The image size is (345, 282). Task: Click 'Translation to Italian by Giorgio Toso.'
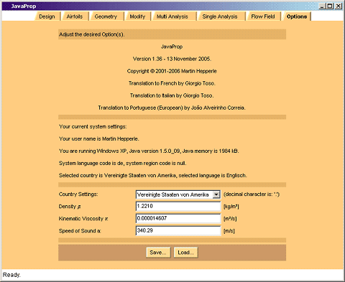coord(172,95)
